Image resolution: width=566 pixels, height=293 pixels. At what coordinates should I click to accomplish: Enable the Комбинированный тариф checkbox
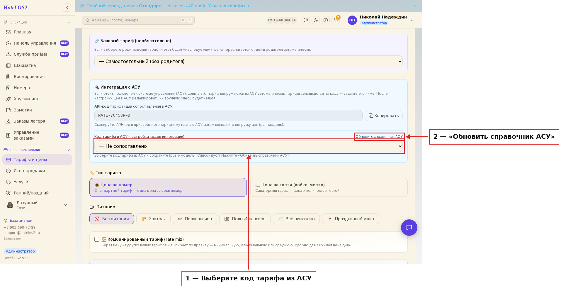point(97,239)
